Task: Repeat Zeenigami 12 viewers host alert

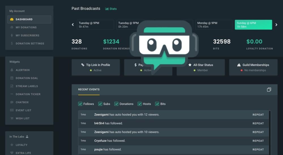Action: [258, 115]
